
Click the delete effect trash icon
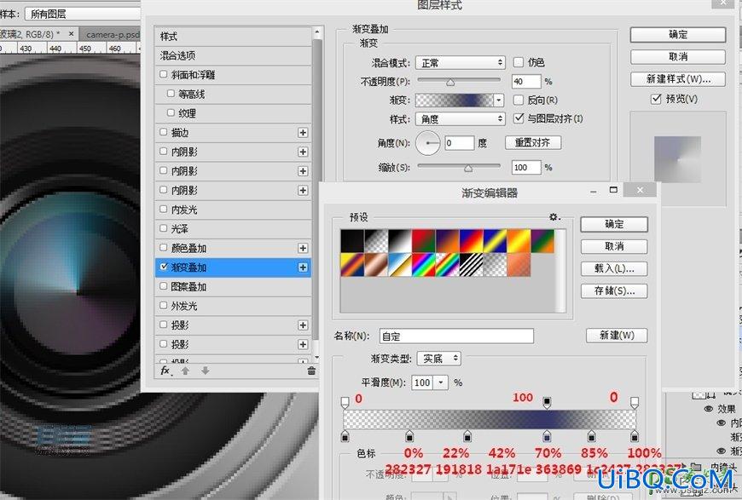[x=311, y=371]
